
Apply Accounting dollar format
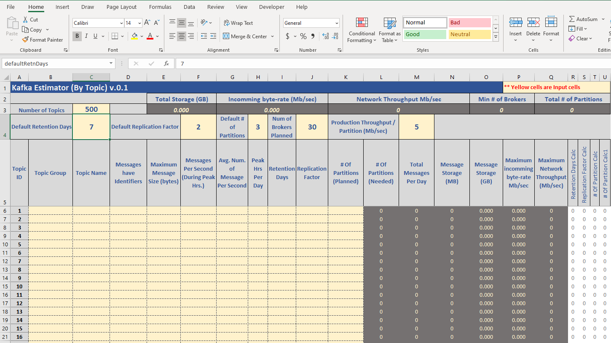(x=288, y=36)
